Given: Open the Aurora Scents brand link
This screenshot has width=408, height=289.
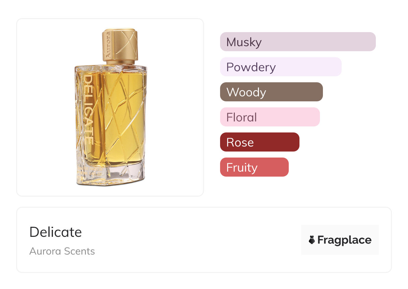Looking at the screenshot, I should [62, 251].
